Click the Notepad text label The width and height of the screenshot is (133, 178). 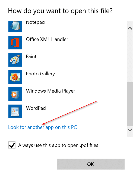pos(35,22)
